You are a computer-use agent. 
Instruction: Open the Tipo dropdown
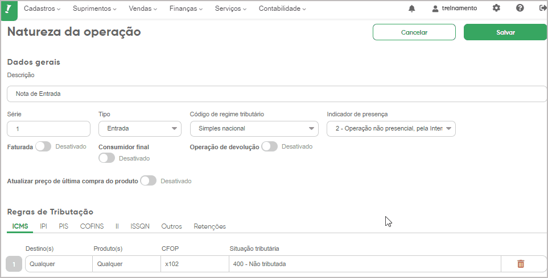140,129
